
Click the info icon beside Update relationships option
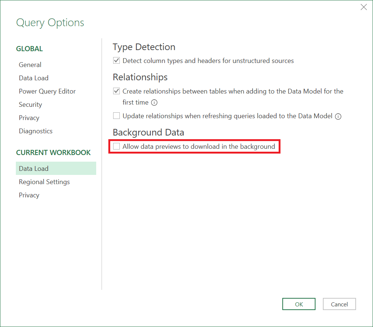coord(338,116)
